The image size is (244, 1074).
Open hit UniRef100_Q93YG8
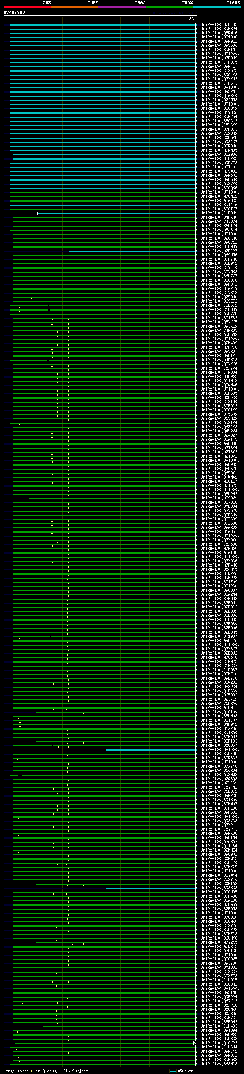pyautogui.click(x=219, y=821)
